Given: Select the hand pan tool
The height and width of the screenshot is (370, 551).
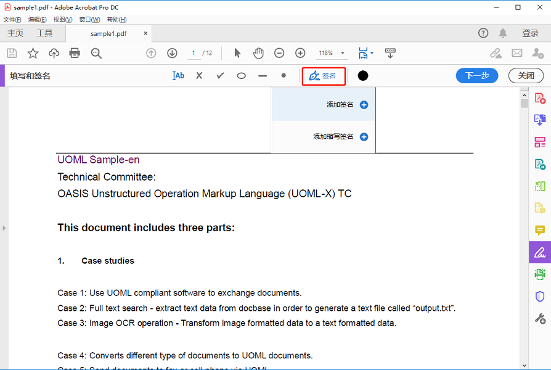Looking at the screenshot, I should pyautogui.click(x=258, y=53).
